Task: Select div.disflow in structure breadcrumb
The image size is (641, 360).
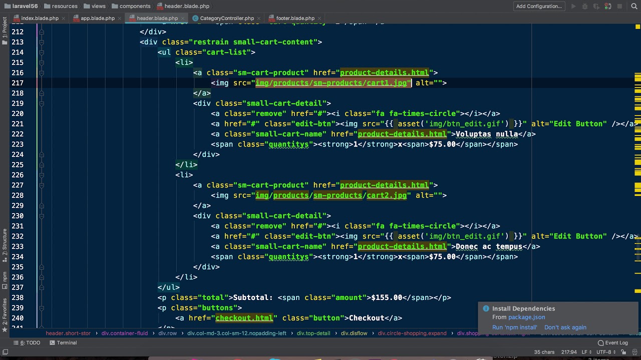Action: coord(354,333)
